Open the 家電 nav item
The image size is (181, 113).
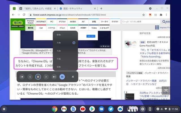pos(94,22)
